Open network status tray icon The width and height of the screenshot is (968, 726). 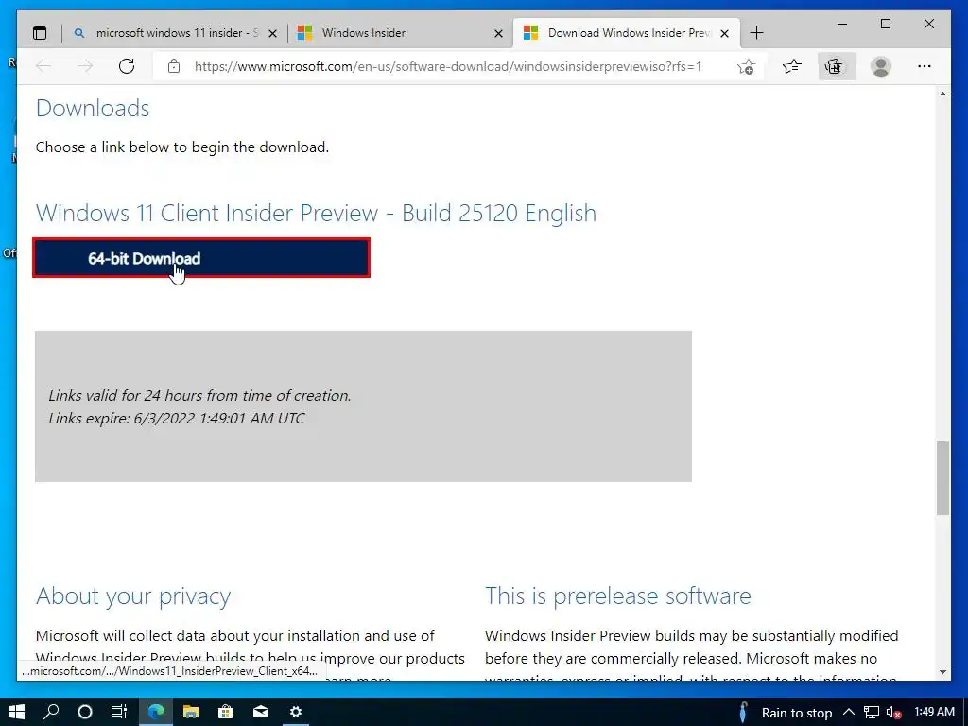(871, 713)
